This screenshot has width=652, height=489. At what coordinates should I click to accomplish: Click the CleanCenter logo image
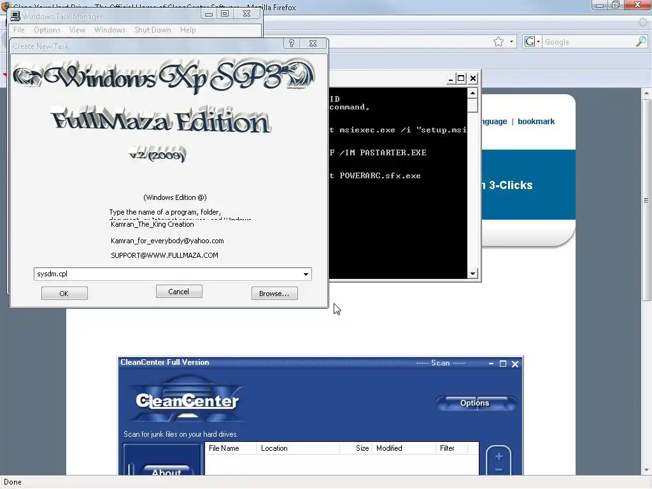tap(187, 399)
